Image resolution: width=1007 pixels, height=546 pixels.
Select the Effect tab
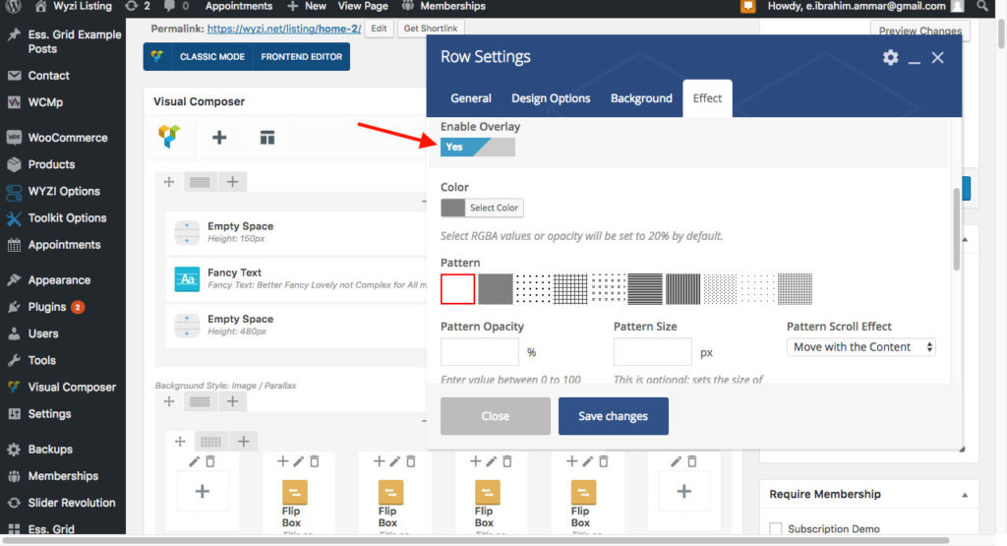pyautogui.click(x=707, y=98)
